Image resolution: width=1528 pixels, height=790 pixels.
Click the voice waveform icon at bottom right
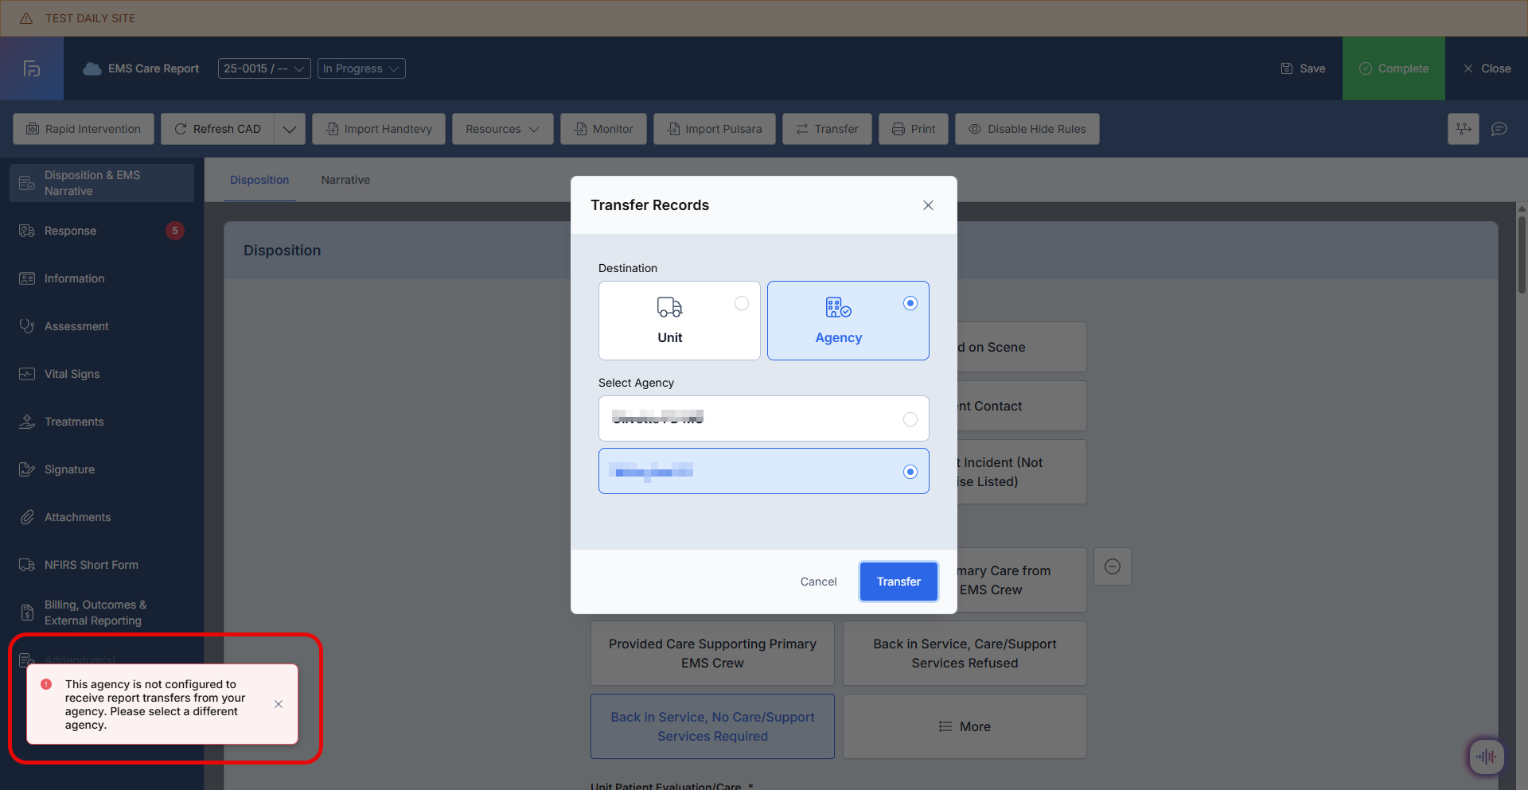click(x=1486, y=757)
